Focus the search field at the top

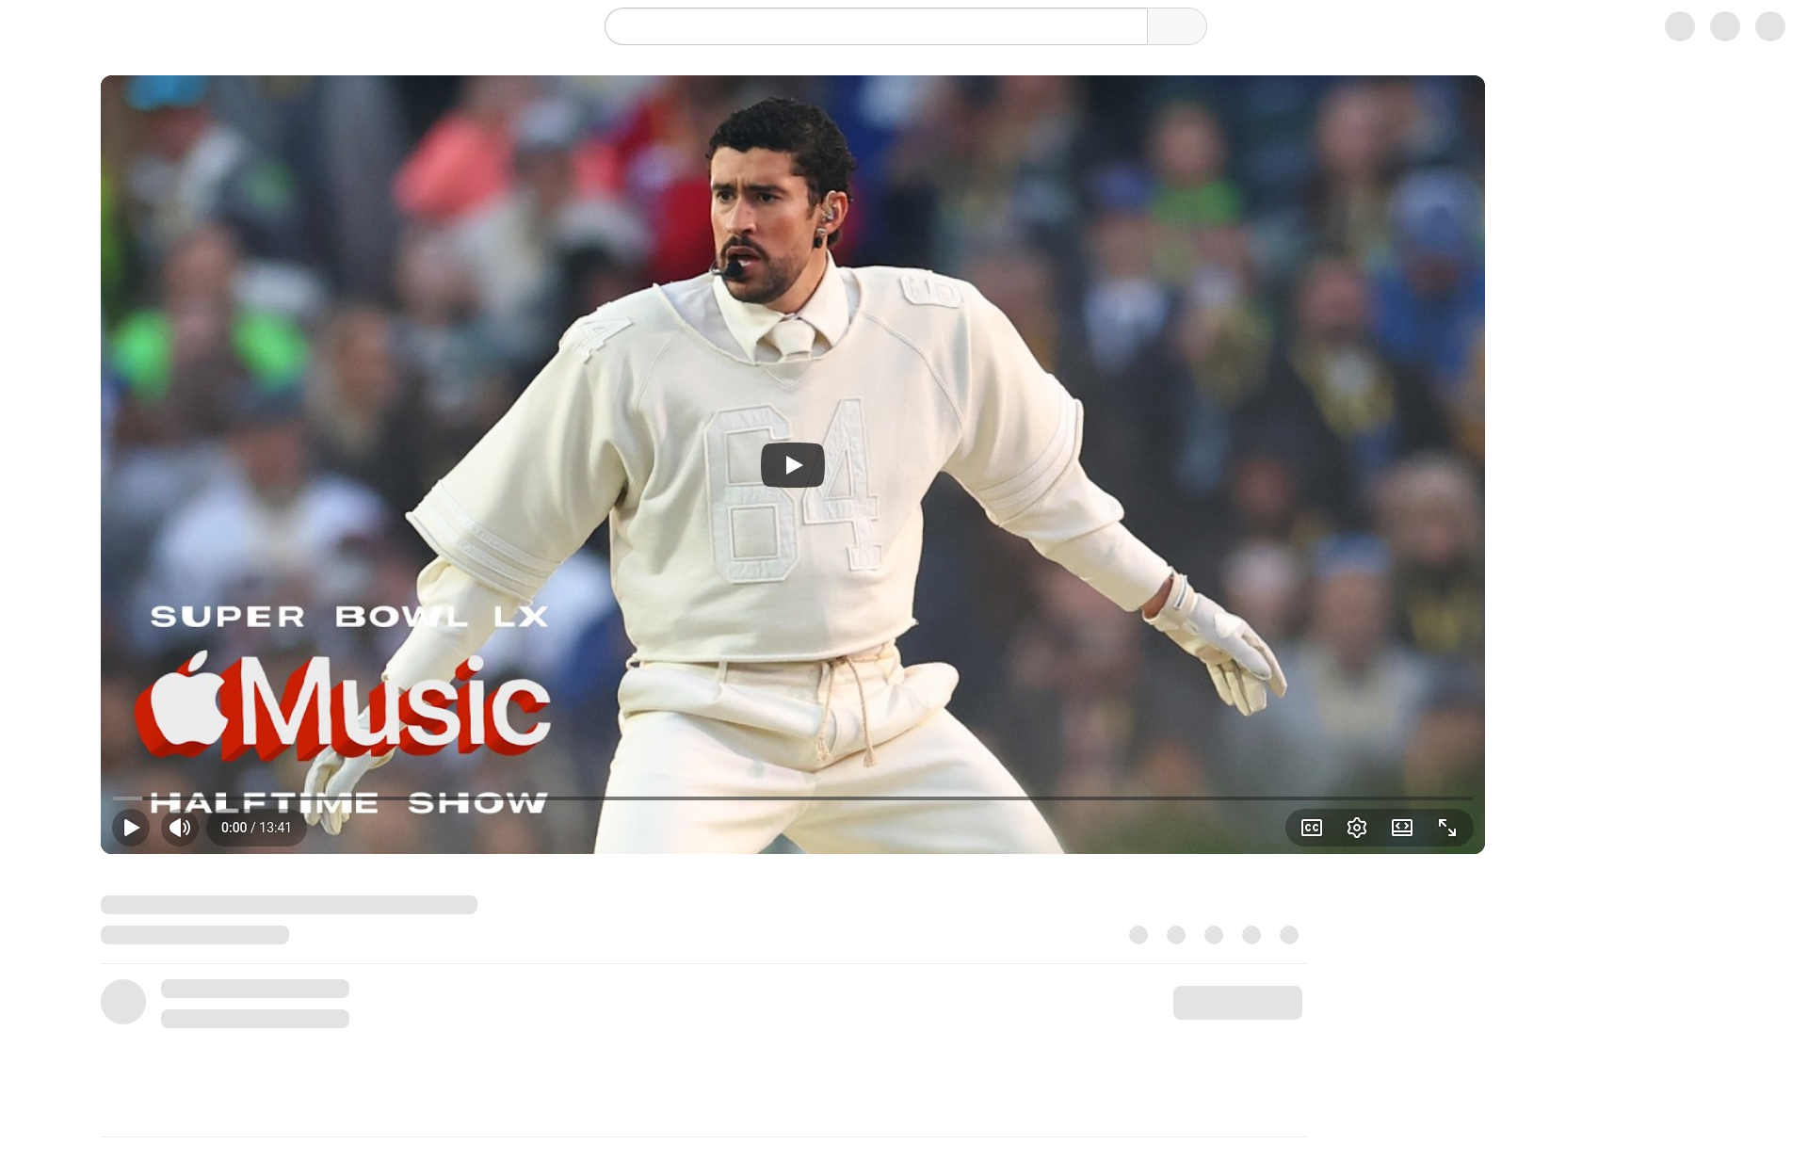pos(876,26)
